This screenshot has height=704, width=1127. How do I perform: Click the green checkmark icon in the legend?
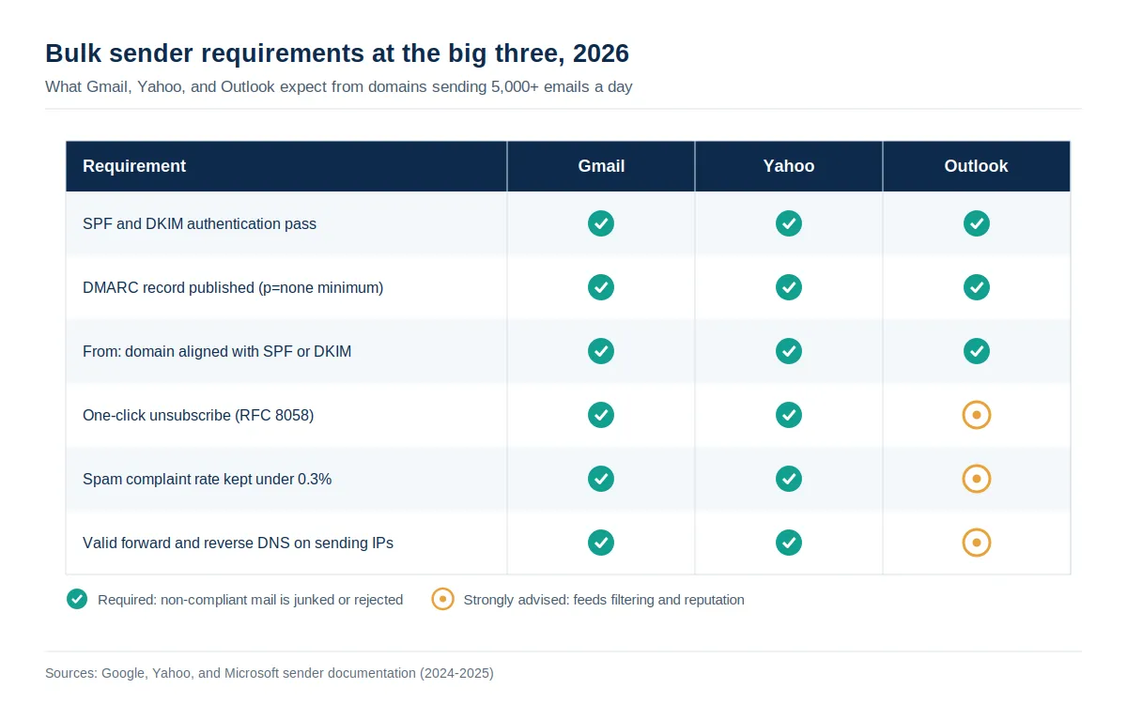78,599
